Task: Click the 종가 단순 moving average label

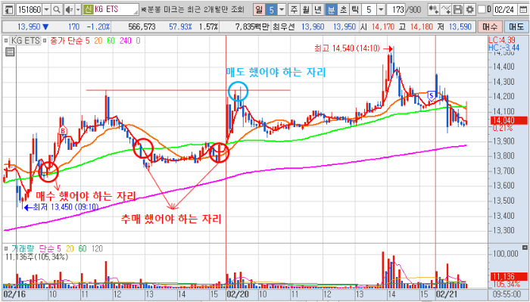Action: click(x=67, y=41)
